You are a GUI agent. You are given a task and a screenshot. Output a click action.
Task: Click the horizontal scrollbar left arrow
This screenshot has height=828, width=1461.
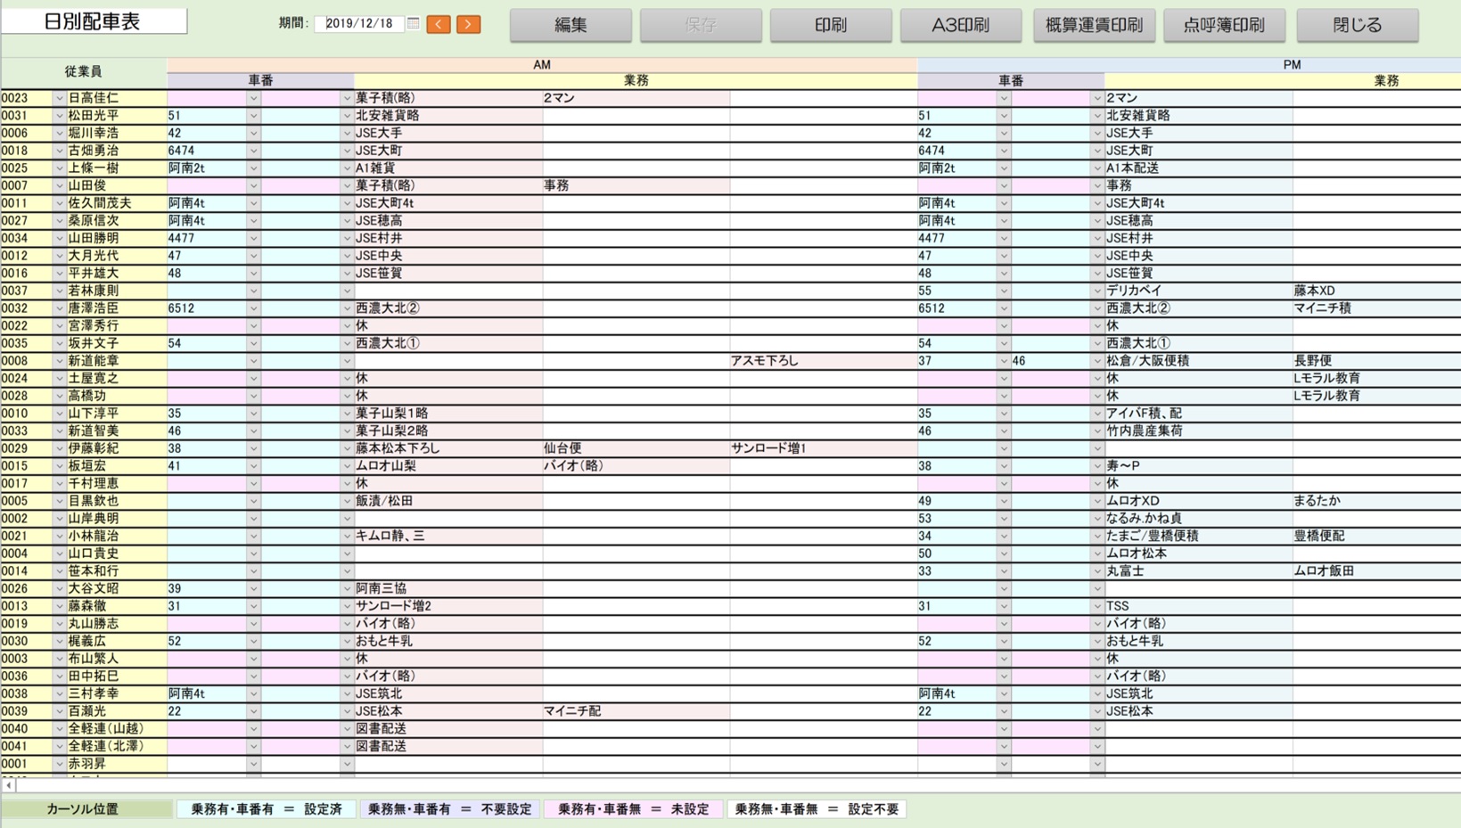coord(8,785)
